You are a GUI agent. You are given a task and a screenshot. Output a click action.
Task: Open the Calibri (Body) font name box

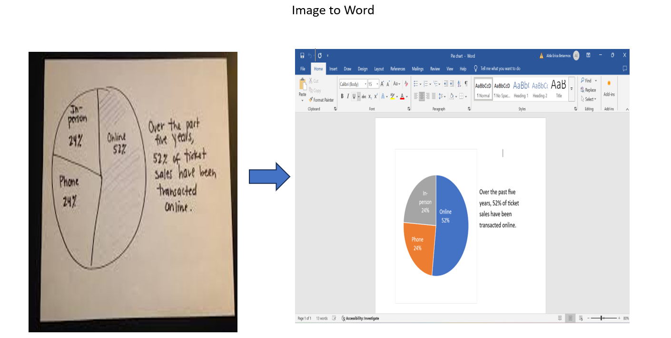pyautogui.click(x=353, y=84)
